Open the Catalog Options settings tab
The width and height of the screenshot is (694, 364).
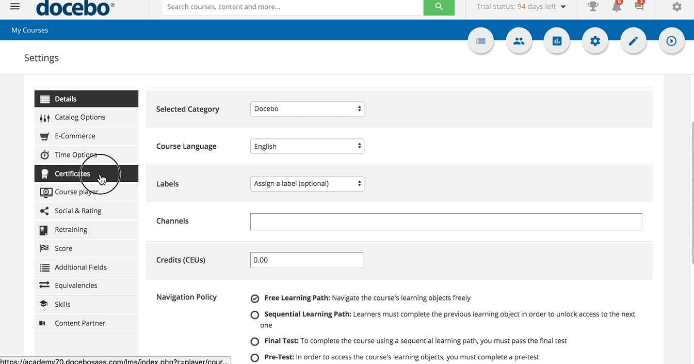click(x=80, y=118)
